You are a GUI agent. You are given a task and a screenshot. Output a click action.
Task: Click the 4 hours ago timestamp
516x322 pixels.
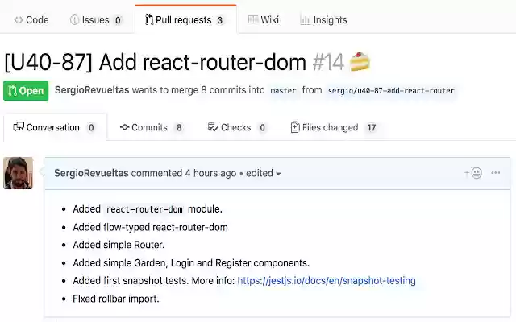(x=210, y=173)
